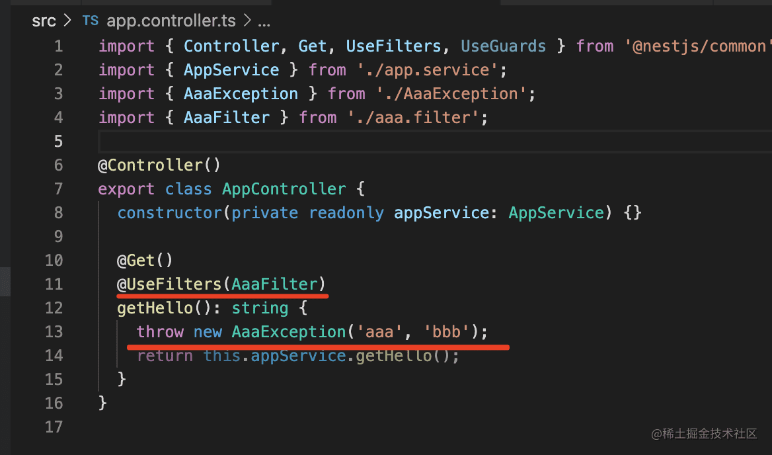The width and height of the screenshot is (772, 455).
Task: Click AaaFilter inside the UseFilters parentheses
Action: pyautogui.click(x=274, y=284)
